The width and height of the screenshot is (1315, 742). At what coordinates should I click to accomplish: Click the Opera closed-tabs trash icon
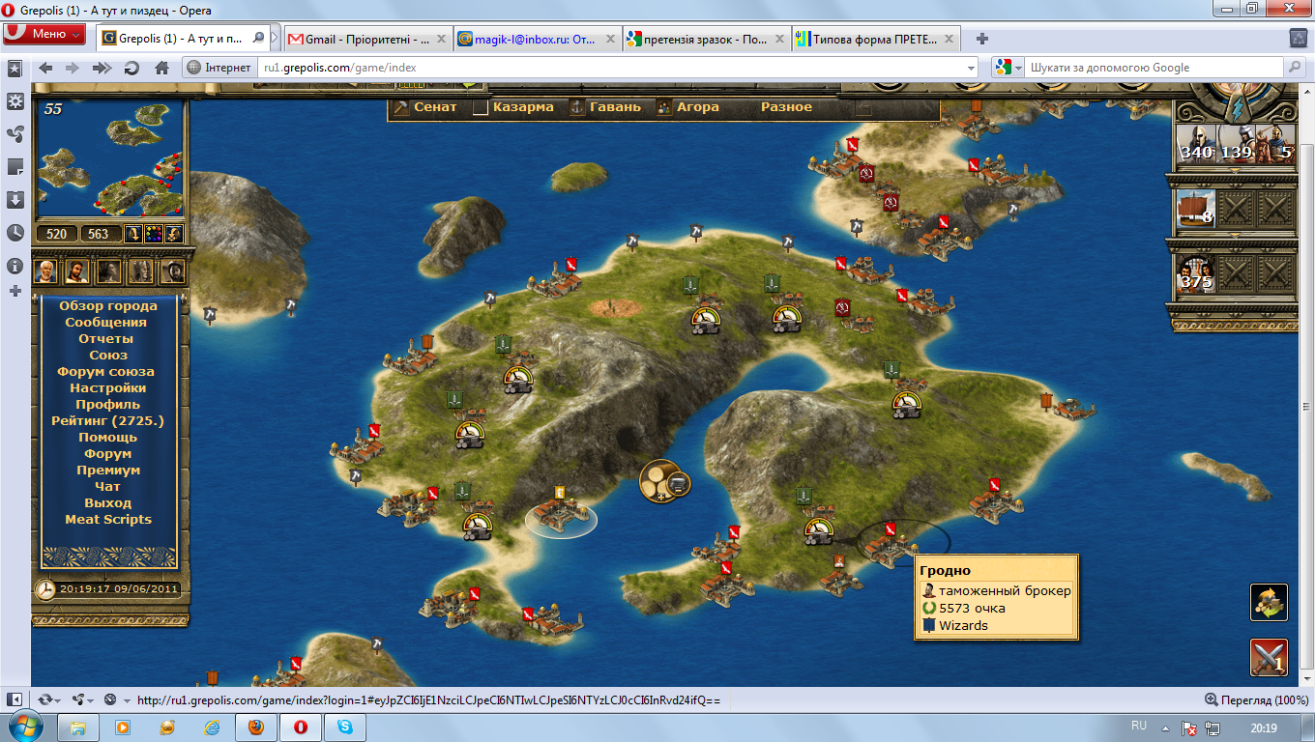[1299, 39]
